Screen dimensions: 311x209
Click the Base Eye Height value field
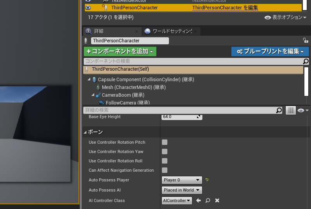point(182,117)
